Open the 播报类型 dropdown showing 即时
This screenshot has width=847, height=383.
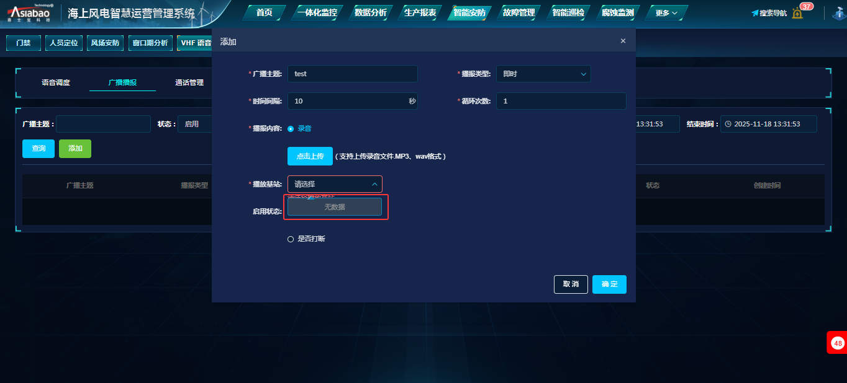coord(543,74)
